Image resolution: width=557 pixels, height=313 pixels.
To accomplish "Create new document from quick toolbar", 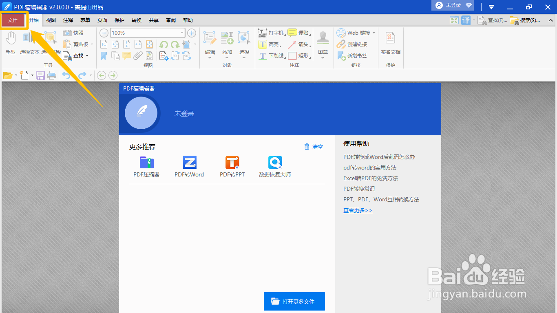I will pyautogui.click(x=24, y=75).
